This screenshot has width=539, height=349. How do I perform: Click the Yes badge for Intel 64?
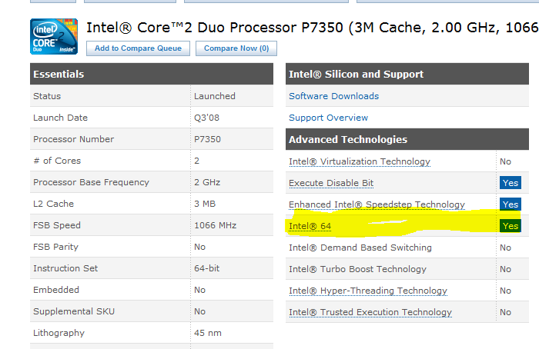pyautogui.click(x=510, y=226)
